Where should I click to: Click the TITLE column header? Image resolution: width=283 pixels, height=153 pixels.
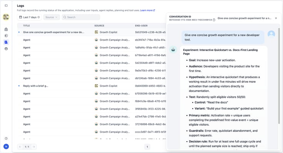27,26
